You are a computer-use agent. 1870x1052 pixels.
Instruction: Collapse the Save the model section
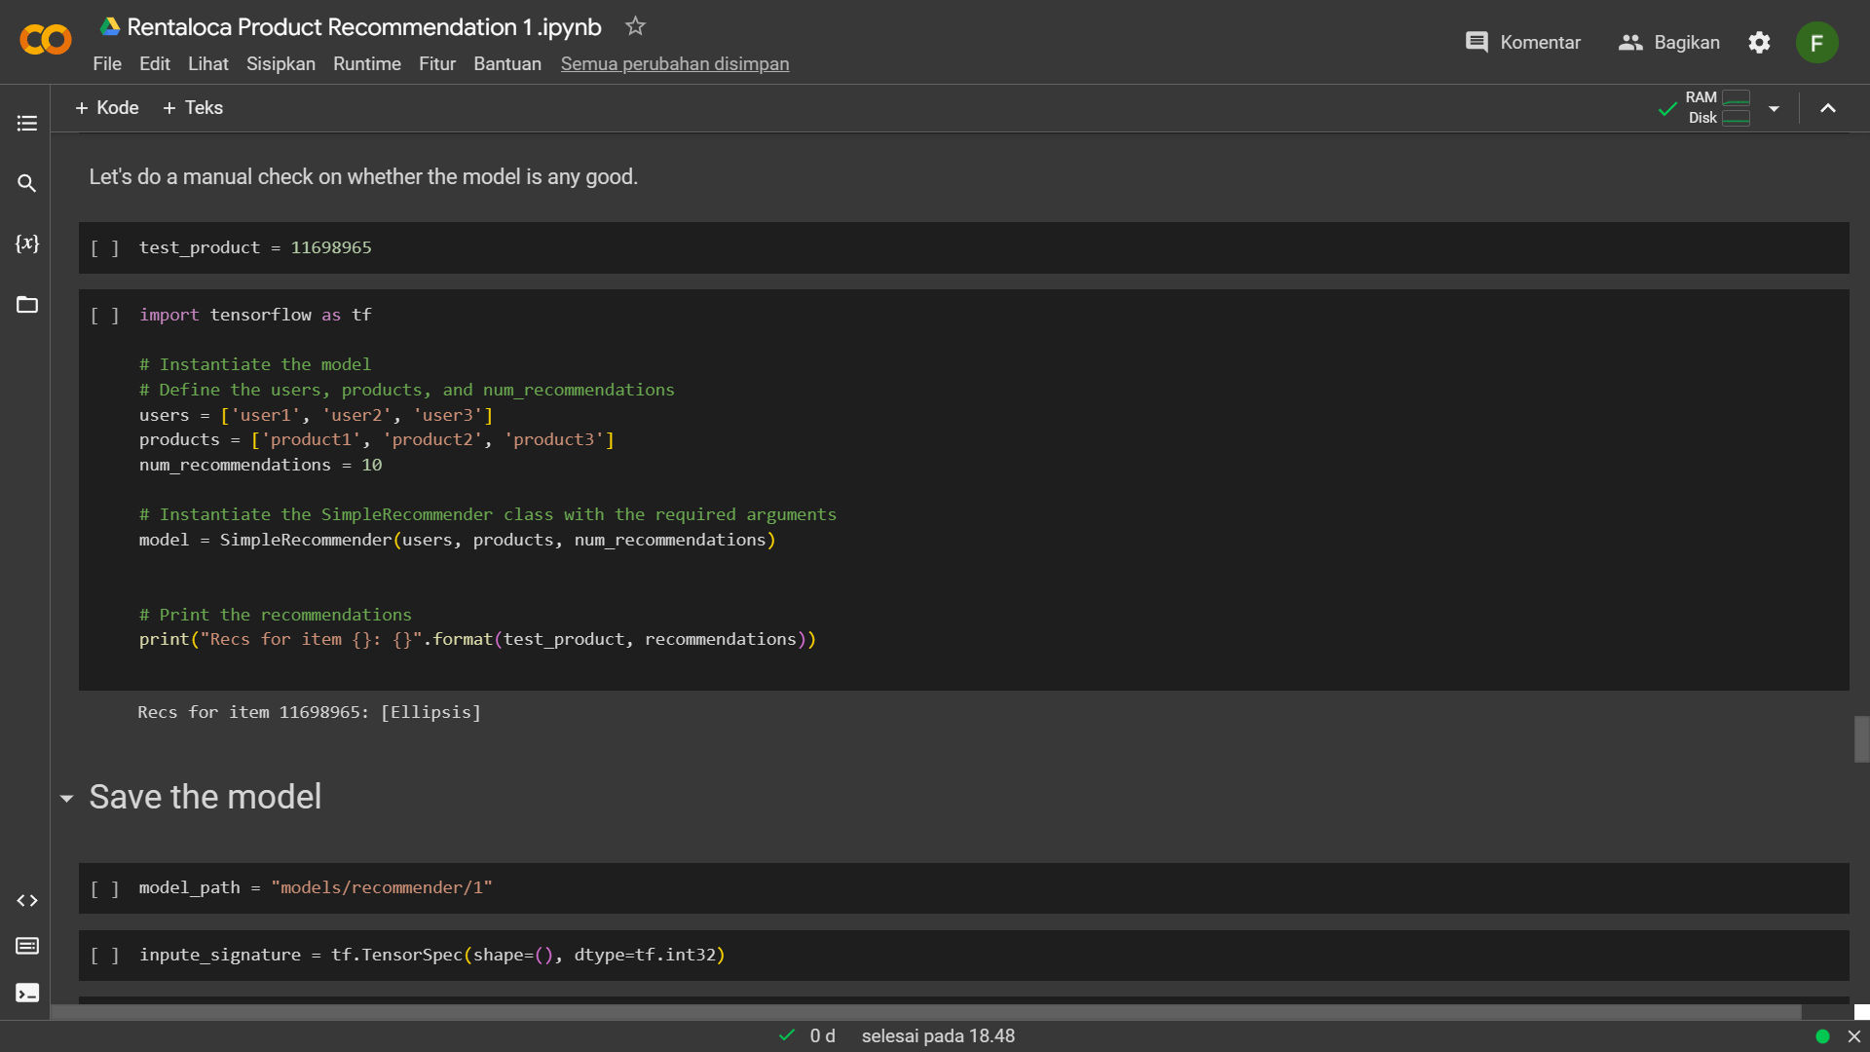pyautogui.click(x=66, y=798)
